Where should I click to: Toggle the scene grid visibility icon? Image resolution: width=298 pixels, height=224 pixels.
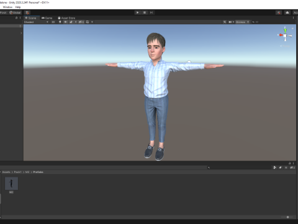coord(88,22)
